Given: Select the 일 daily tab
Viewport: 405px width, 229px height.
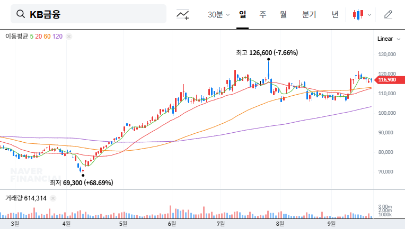Looking at the screenshot, I should (x=243, y=14).
